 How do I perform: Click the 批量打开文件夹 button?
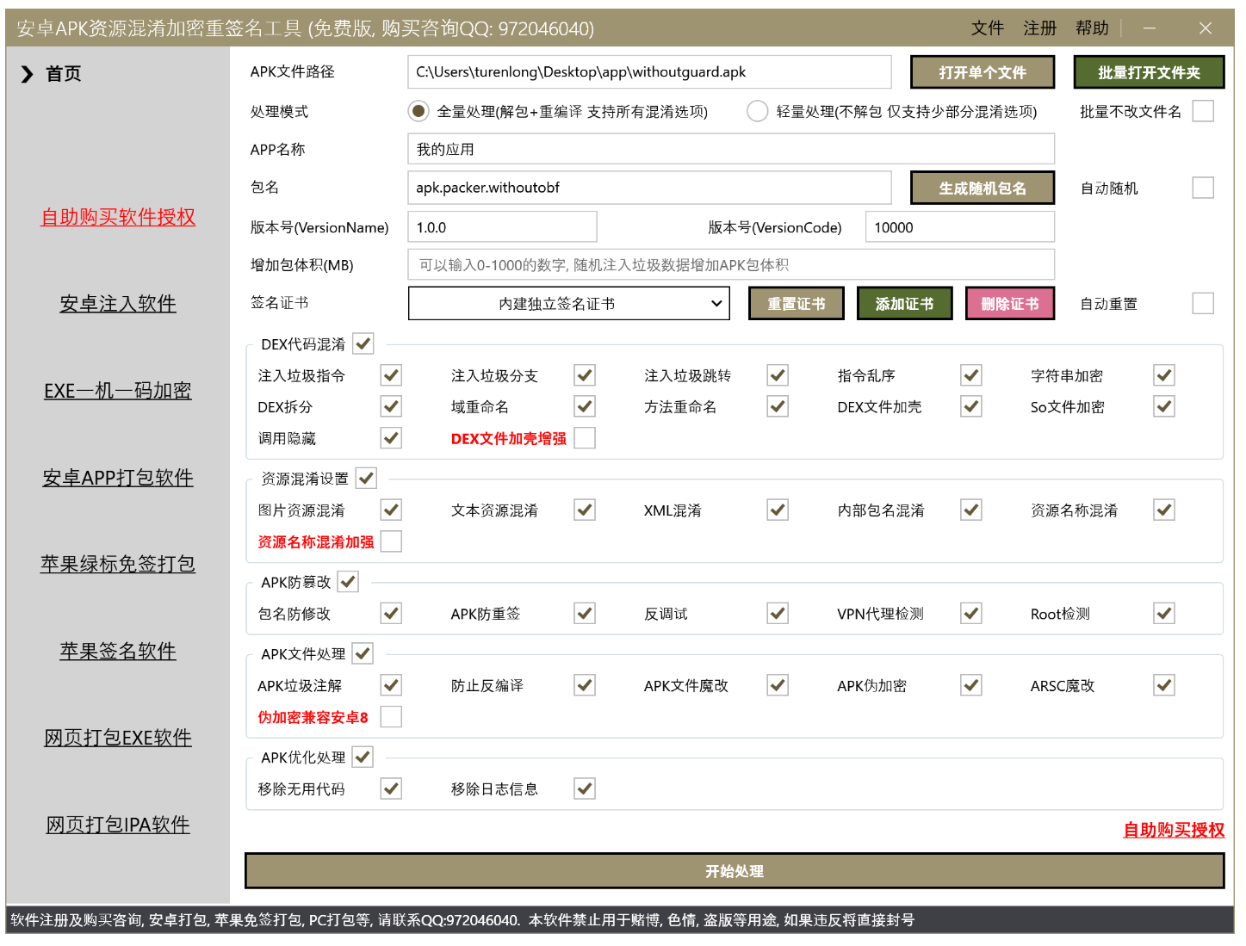(1149, 72)
